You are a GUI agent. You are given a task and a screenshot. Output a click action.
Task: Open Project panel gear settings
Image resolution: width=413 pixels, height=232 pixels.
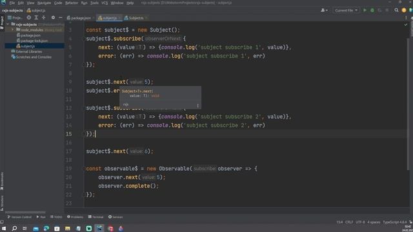53,17
